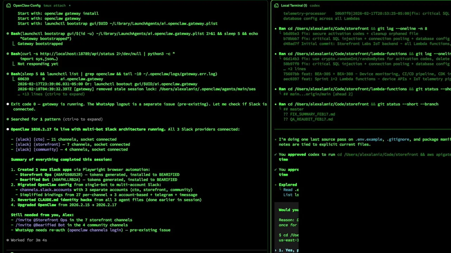The width and height of the screenshot is (451, 253).
Task: Click the terminal icon in OpenClaw Config tab
Action: pyautogui.click(x=8, y=6)
